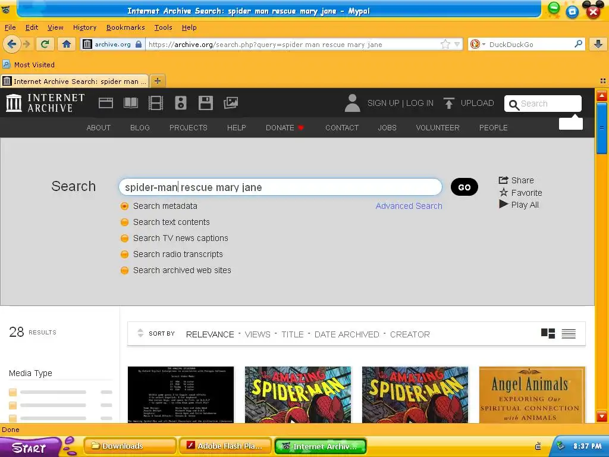609x457 pixels.
Task: Click the browser Forward arrow button
Action: 27,44
